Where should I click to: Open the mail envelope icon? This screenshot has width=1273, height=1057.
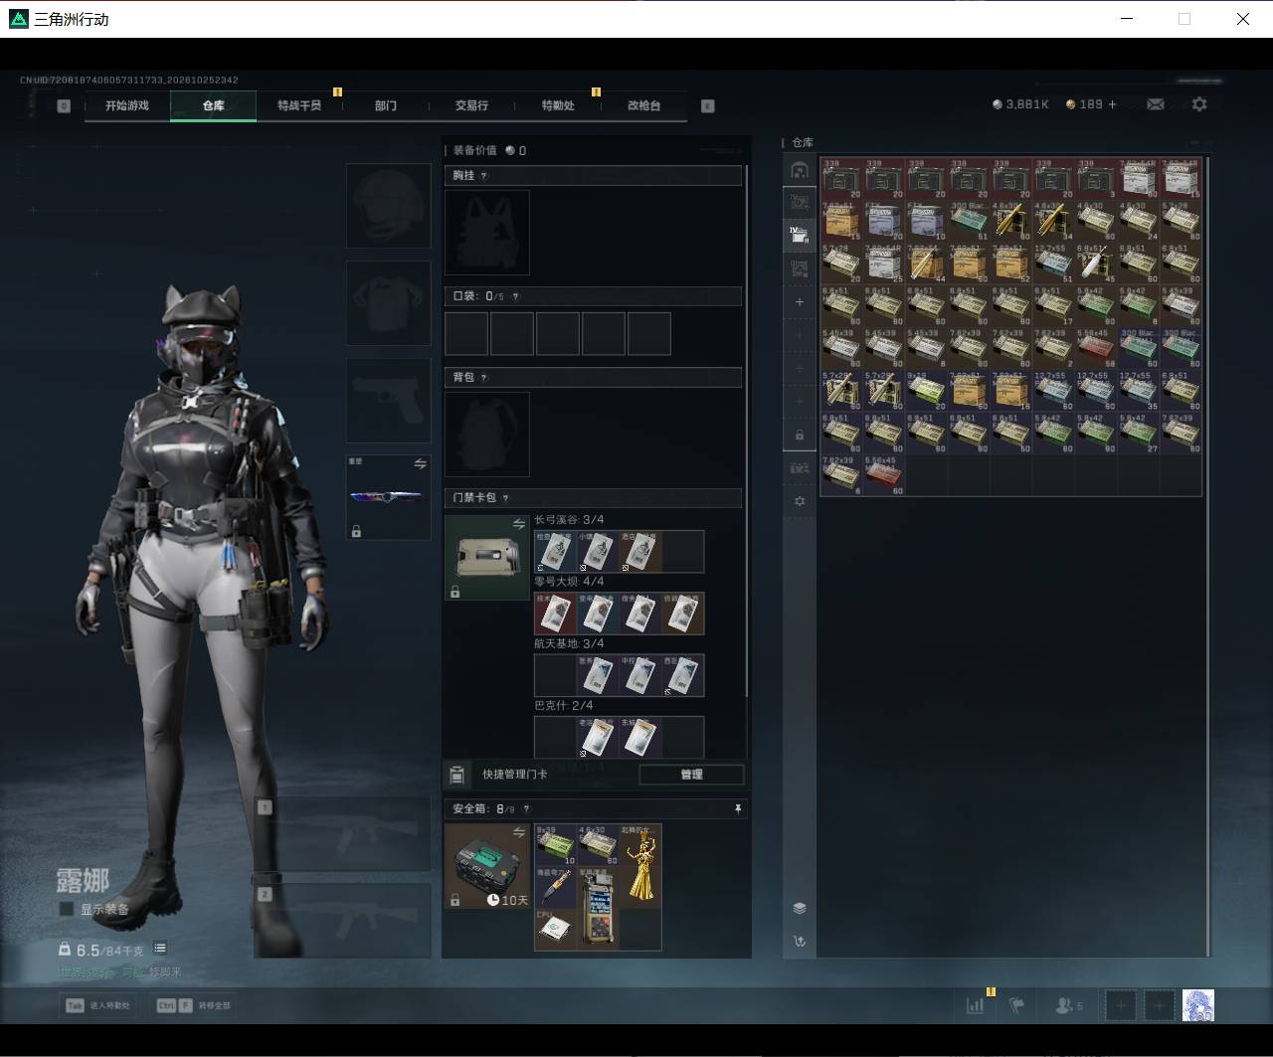coord(1155,104)
